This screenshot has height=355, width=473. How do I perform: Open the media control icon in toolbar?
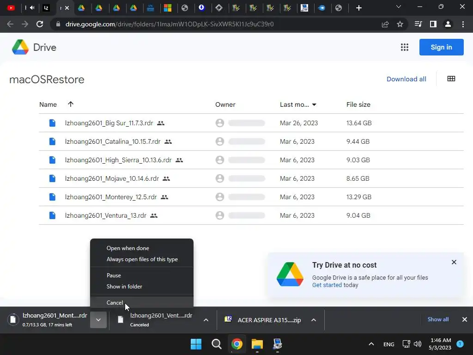coord(418,24)
